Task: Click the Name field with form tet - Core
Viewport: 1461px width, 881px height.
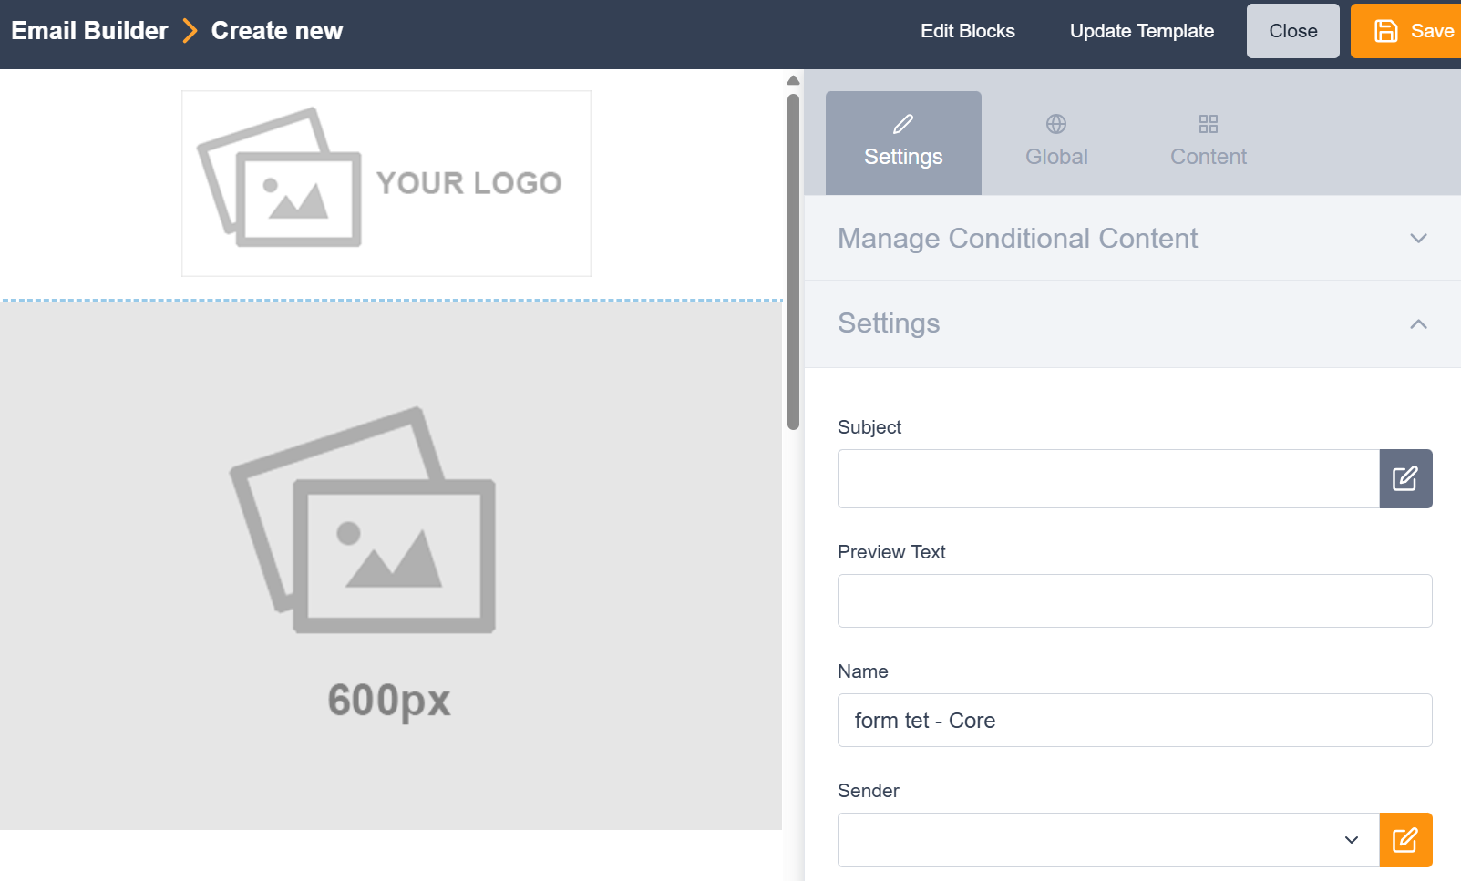Action: pyautogui.click(x=1135, y=720)
